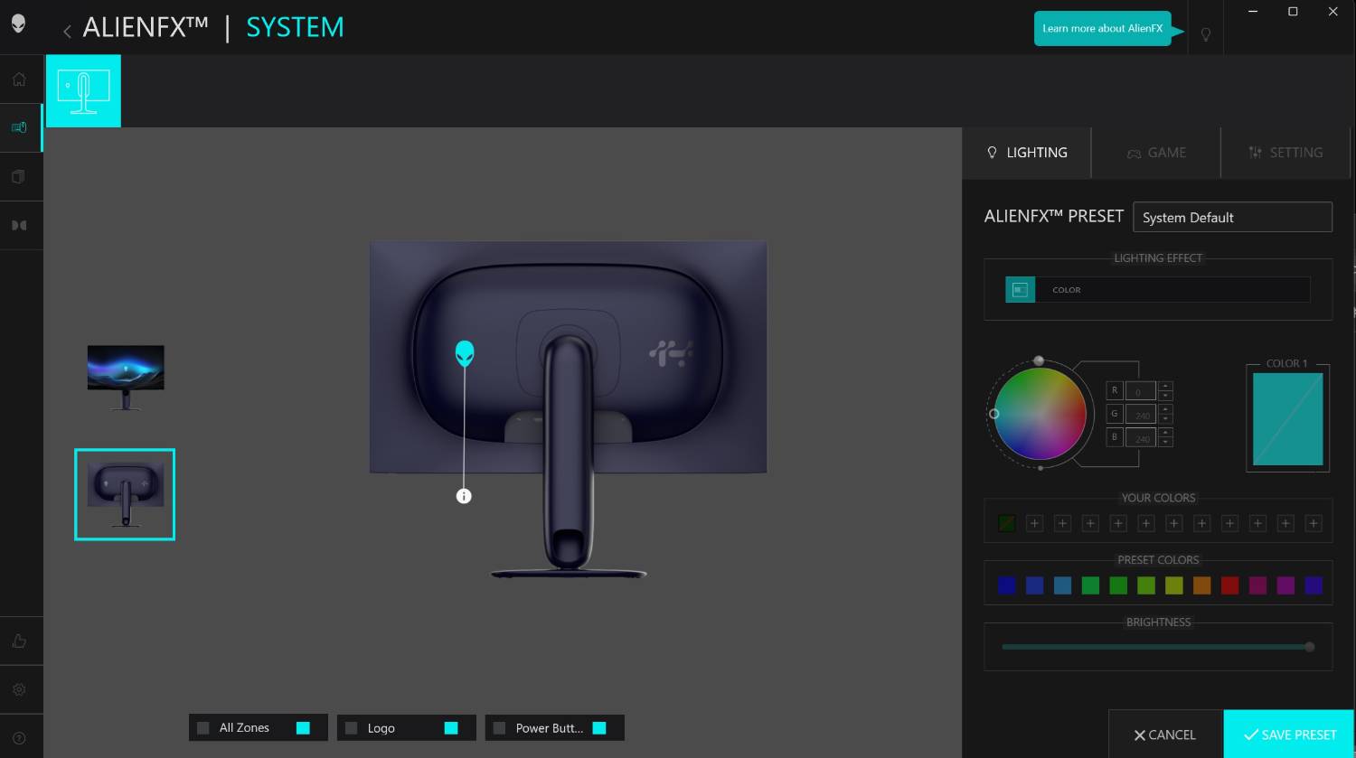The image size is (1356, 758).
Task: Choose the orange preset color
Action: point(1201,585)
